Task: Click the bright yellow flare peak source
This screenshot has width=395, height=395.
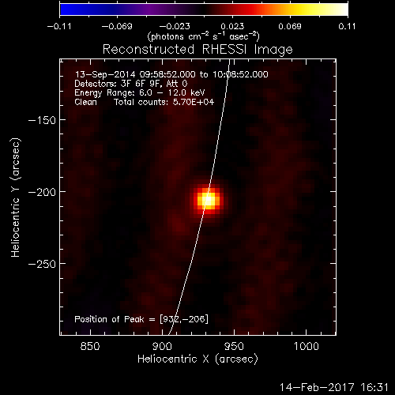Action: click(209, 200)
